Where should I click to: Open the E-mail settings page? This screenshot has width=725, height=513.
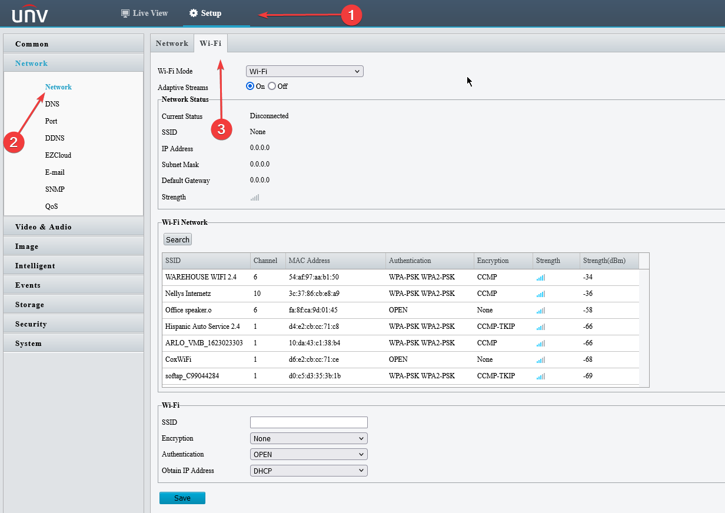(x=55, y=172)
